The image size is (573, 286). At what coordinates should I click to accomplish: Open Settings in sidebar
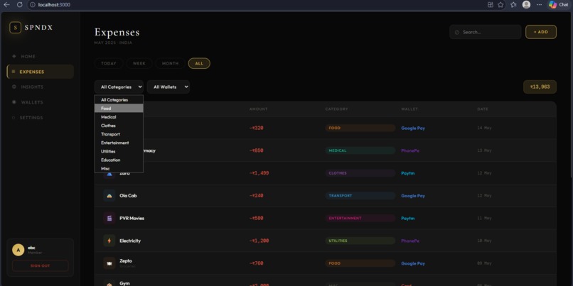pyautogui.click(x=41, y=118)
